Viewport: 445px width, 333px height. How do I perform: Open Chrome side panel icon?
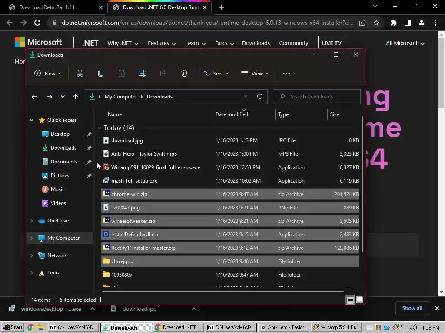408,23
